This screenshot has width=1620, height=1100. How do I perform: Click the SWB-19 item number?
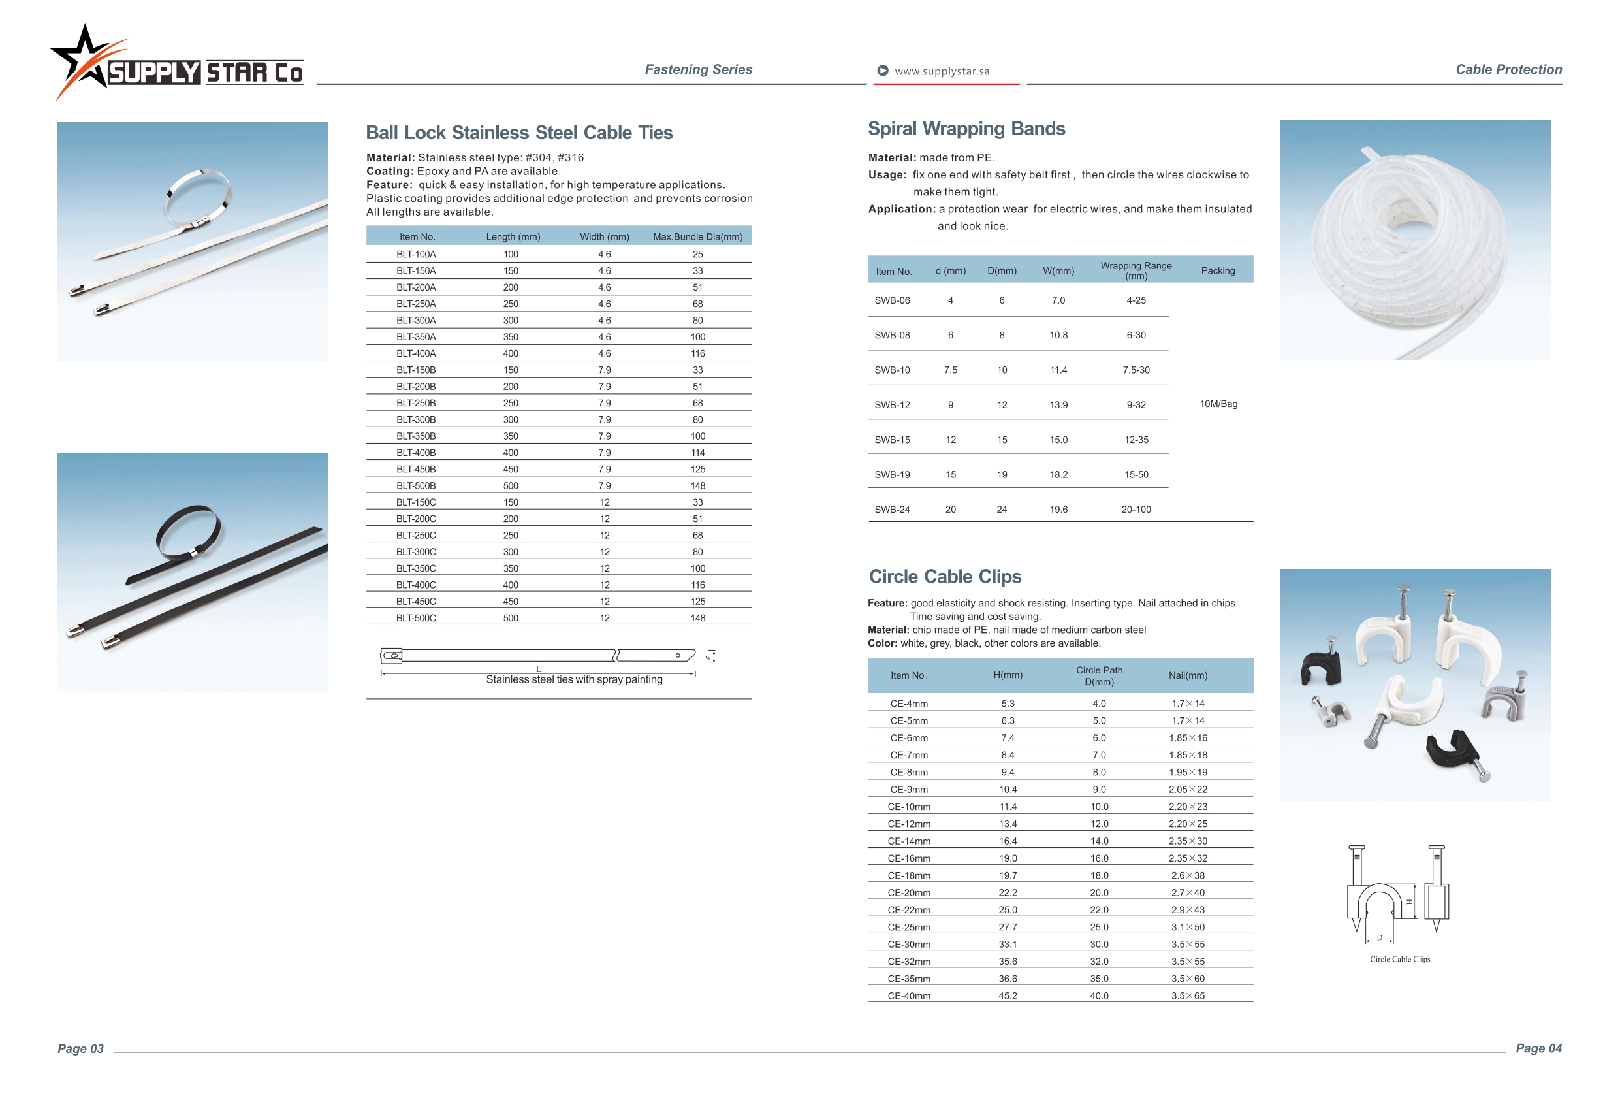(892, 475)
